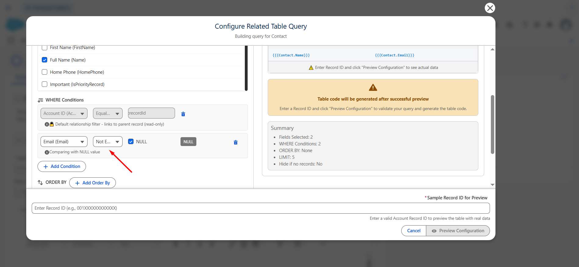Click the trash icon on Account ID condition
Viewport: 579px width, 267px height.
pyautogui.click(x=183, y=114)
